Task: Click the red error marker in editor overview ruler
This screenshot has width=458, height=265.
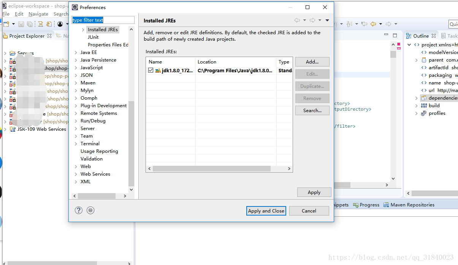Action: 399,44
